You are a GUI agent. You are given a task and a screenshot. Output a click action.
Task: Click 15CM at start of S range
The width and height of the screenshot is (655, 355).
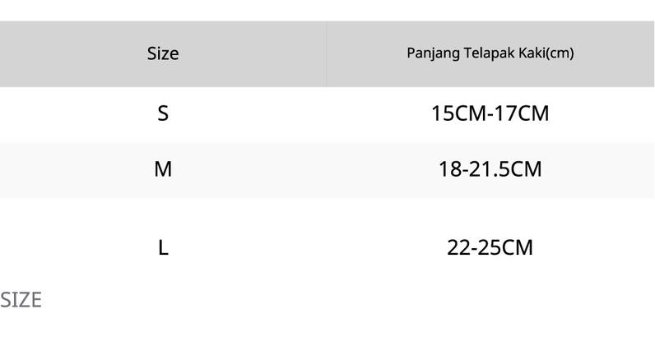(458, 113)
